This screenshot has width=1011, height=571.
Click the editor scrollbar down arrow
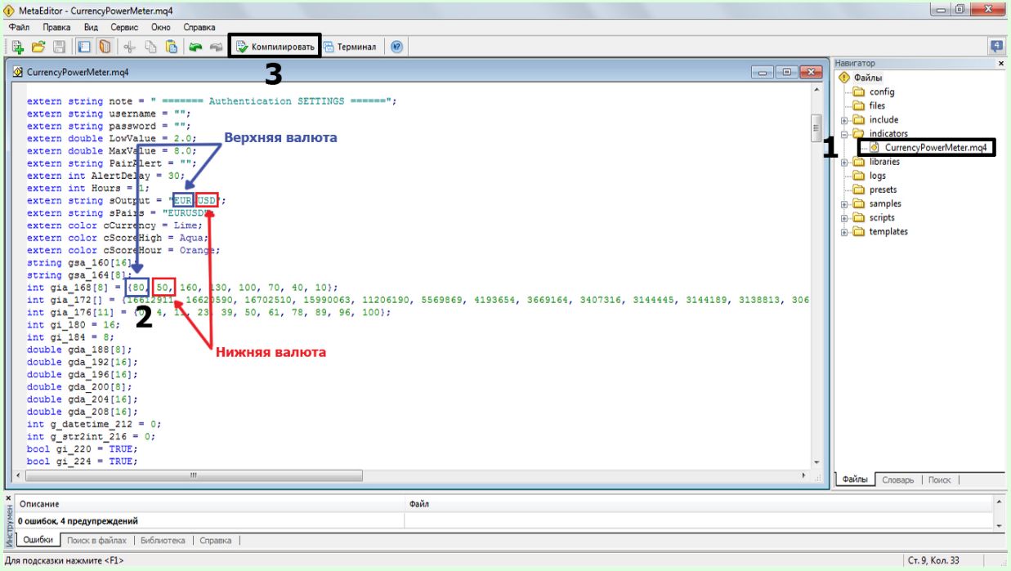click(x=815, y=462)
